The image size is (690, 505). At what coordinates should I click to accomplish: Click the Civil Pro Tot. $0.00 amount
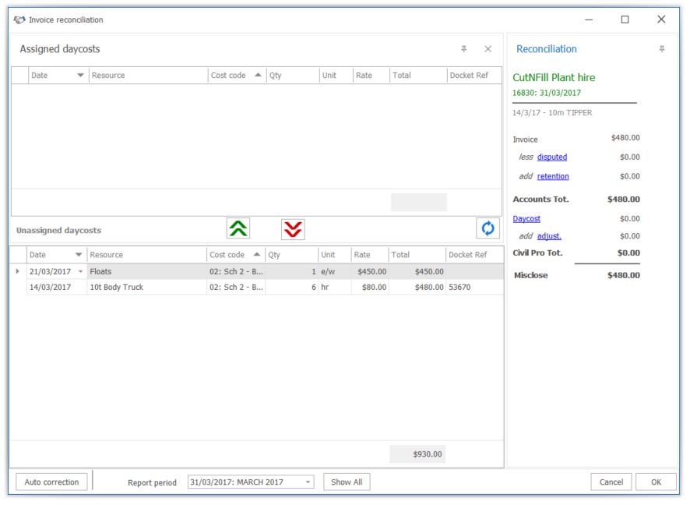tap(628, 253)
